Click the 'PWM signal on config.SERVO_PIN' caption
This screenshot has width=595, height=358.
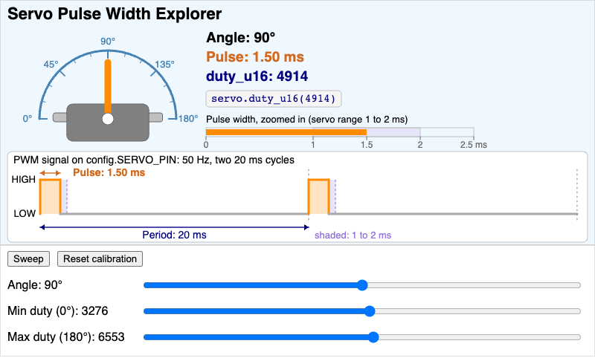click(x=154, y=160)
